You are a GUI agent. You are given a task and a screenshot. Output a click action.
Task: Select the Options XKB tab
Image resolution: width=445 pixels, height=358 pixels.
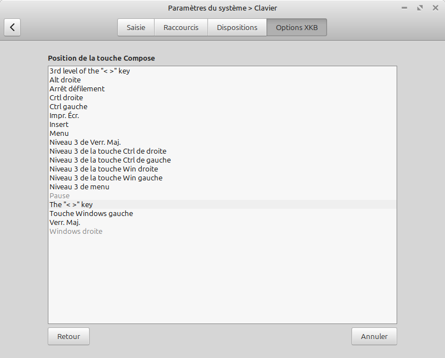click(296, 27)
